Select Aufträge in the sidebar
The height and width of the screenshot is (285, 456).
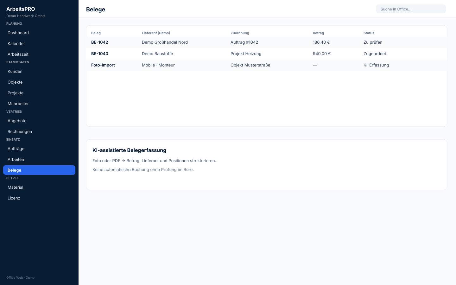click(x=39, y=149)
